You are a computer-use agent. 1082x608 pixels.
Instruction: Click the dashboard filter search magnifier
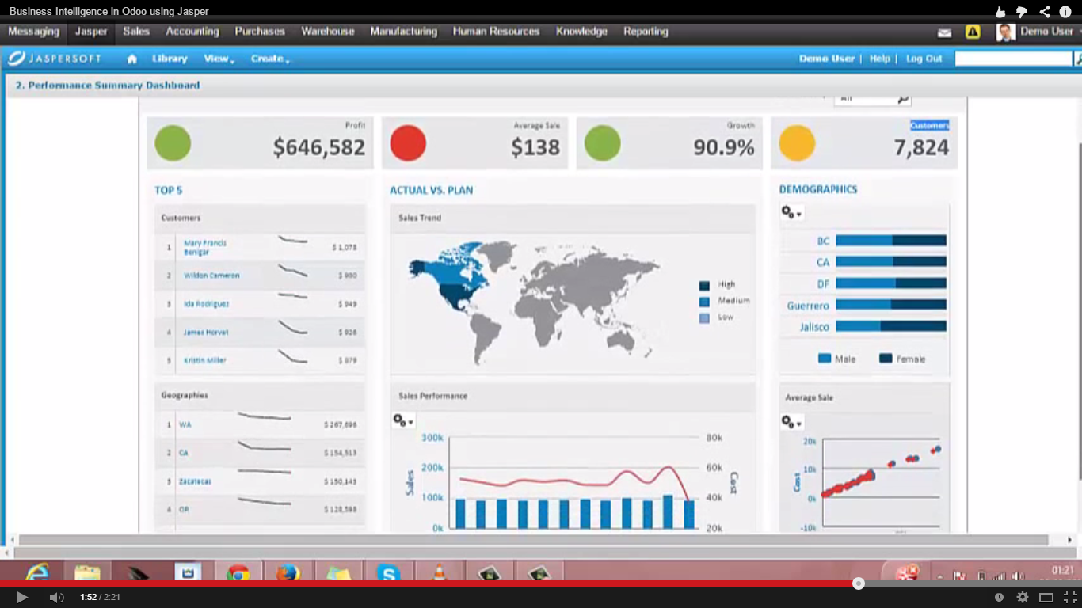point(903,99)
